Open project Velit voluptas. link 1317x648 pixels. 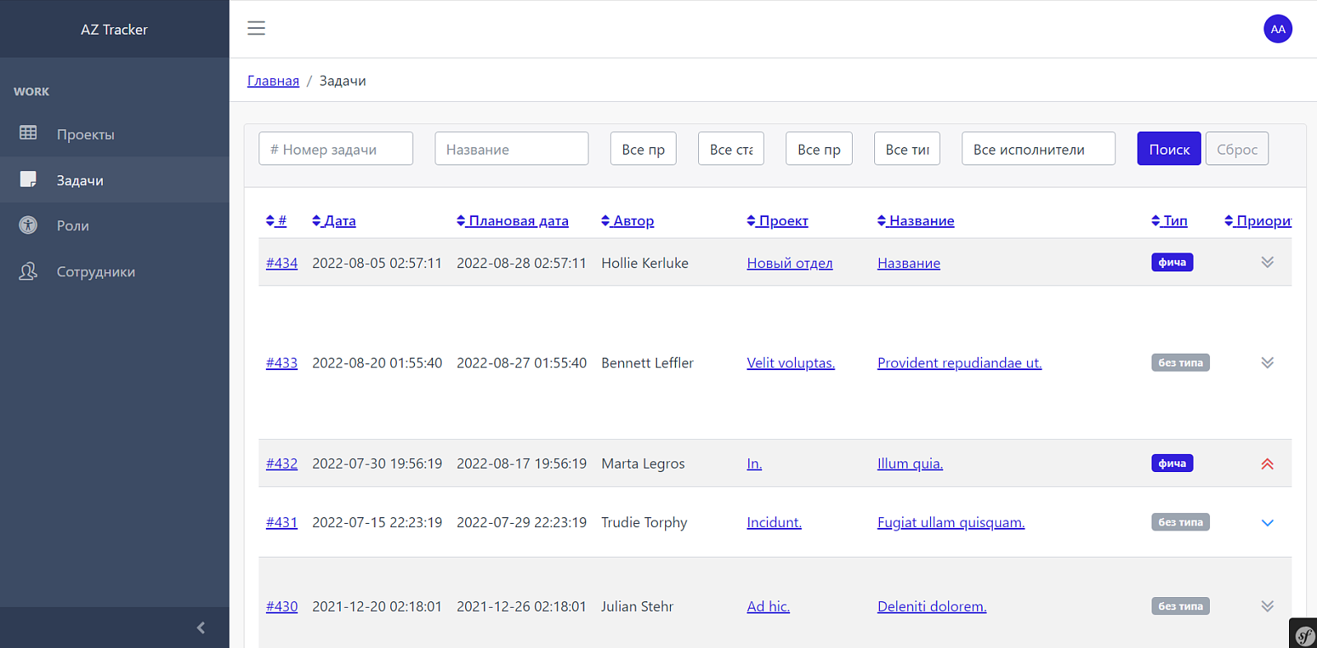click(790, 363)
